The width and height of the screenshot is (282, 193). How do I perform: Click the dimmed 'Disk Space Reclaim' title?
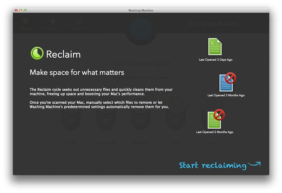(213, 24)
